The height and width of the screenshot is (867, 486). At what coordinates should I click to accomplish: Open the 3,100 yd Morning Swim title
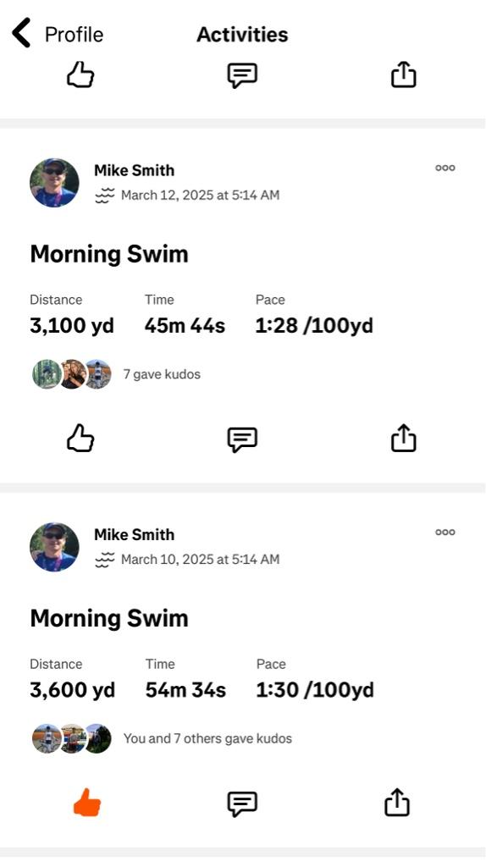109,254
